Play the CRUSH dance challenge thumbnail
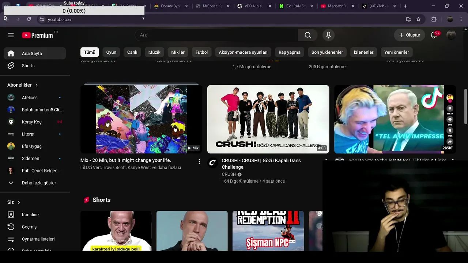This screenshot has width=468, height=263. click(268, 119)
